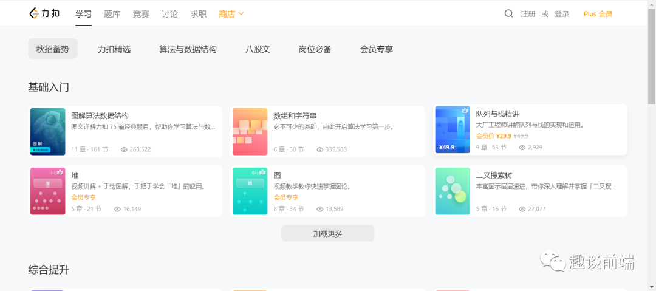Click the 6 章 · 30 节 text

click(x=289, y=149)
